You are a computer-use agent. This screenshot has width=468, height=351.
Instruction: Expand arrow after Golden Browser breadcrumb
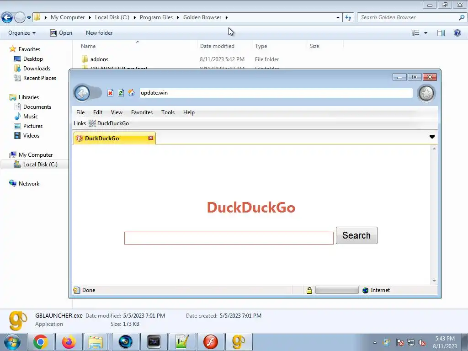pyautogui.click(x=227, y=17)
